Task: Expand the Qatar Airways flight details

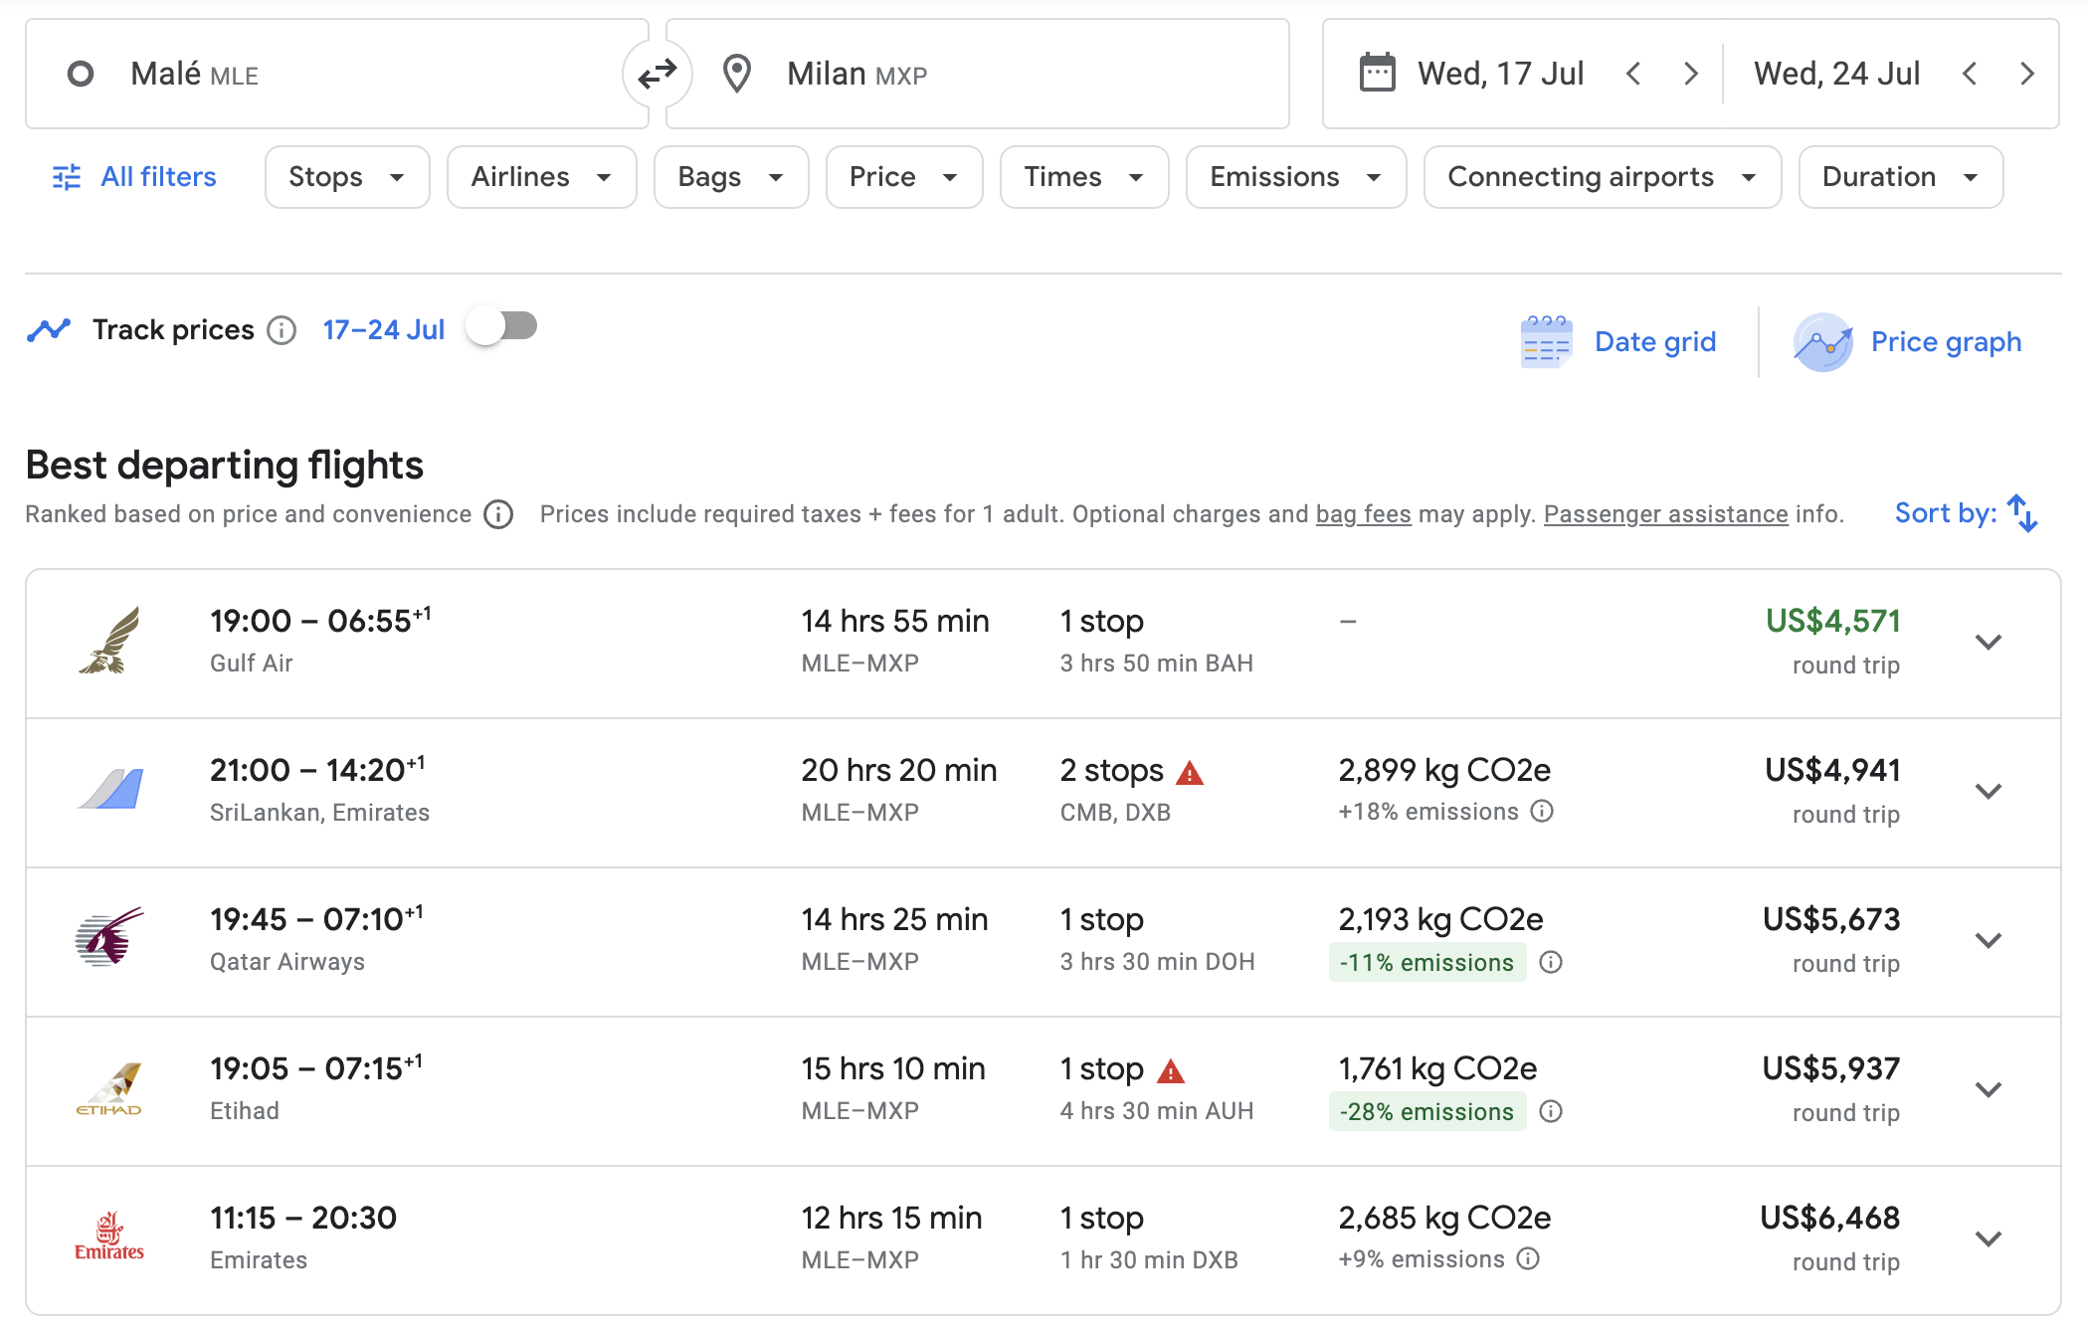Action: [1988, 941]
